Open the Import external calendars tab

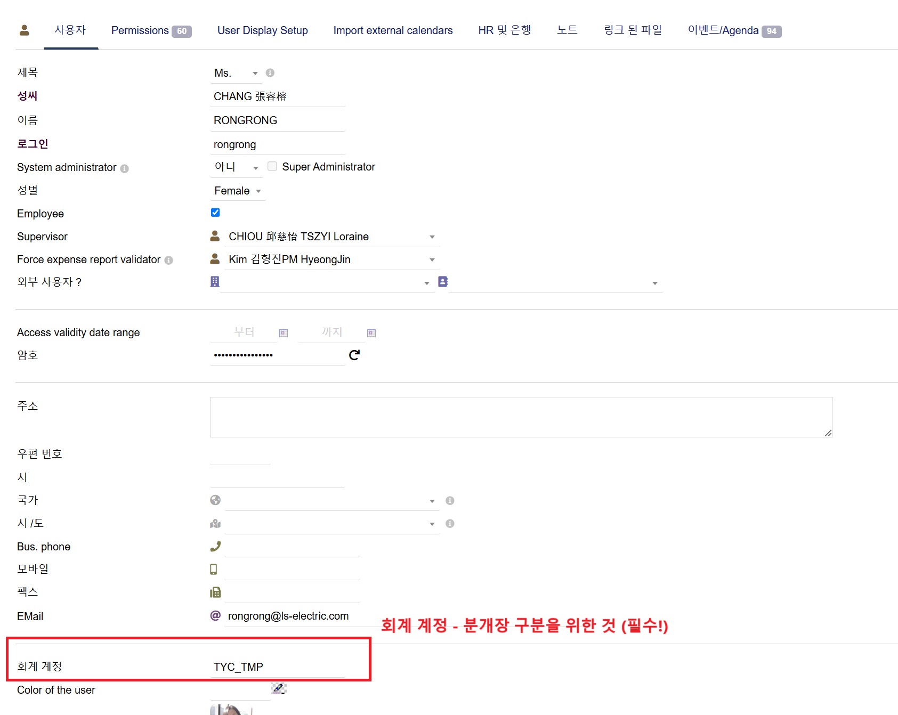[393, 30]
